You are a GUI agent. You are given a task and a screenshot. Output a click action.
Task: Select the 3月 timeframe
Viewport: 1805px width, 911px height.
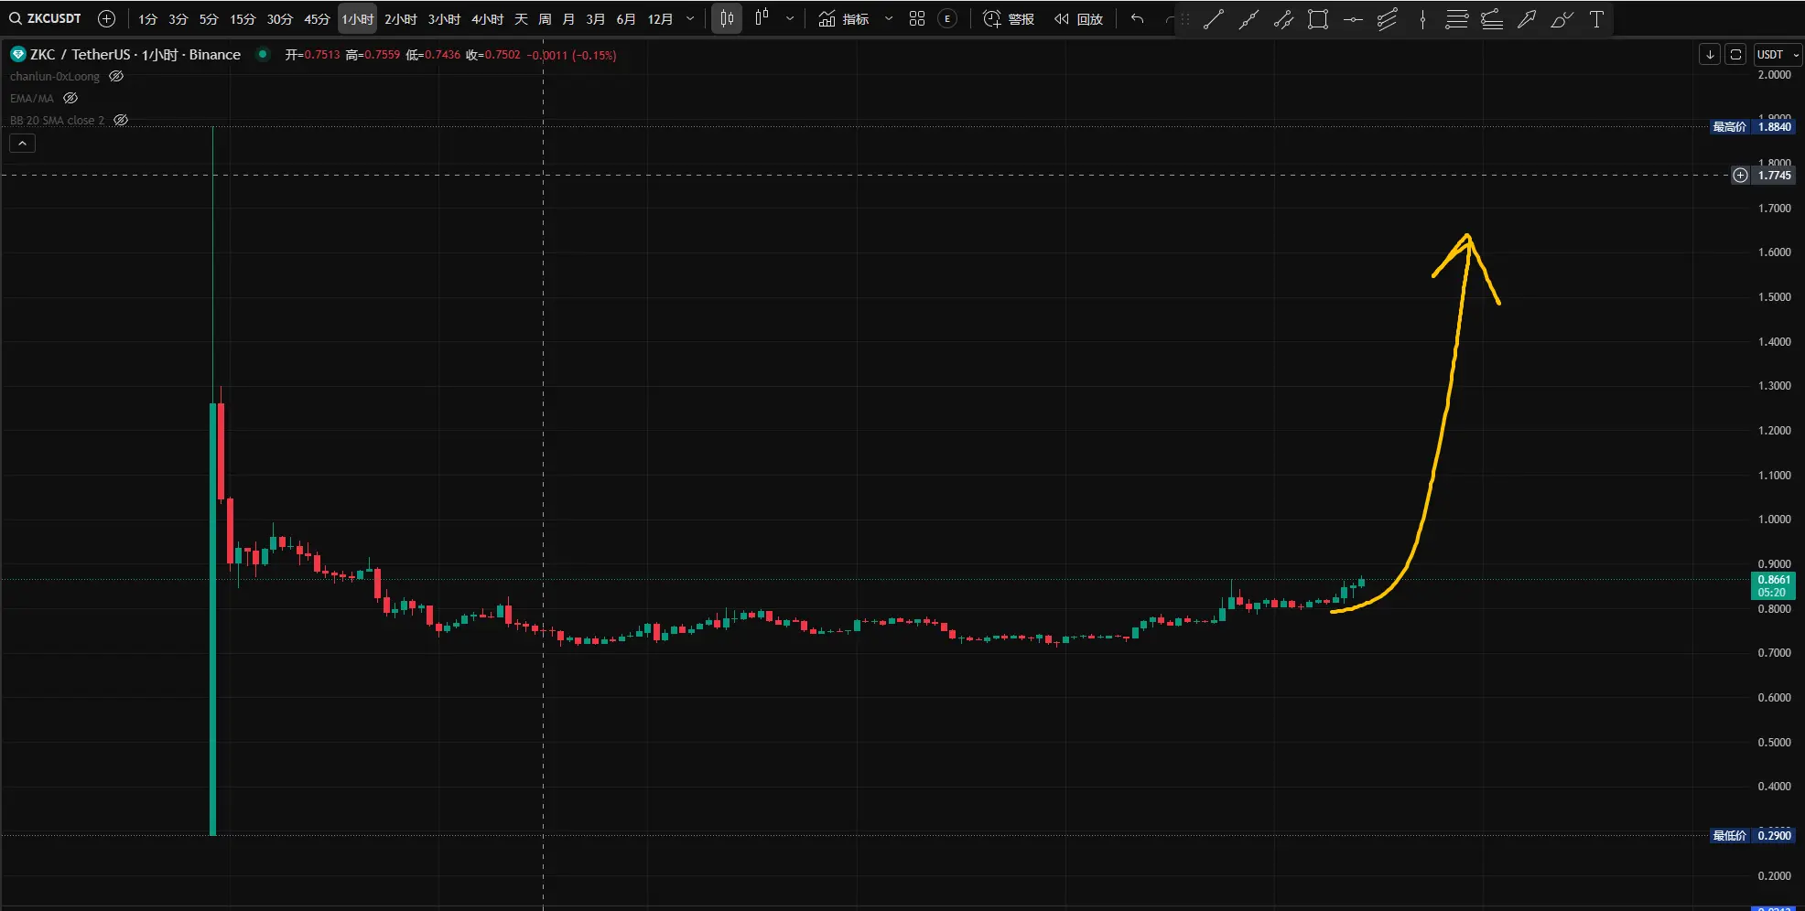click(596, 19)
